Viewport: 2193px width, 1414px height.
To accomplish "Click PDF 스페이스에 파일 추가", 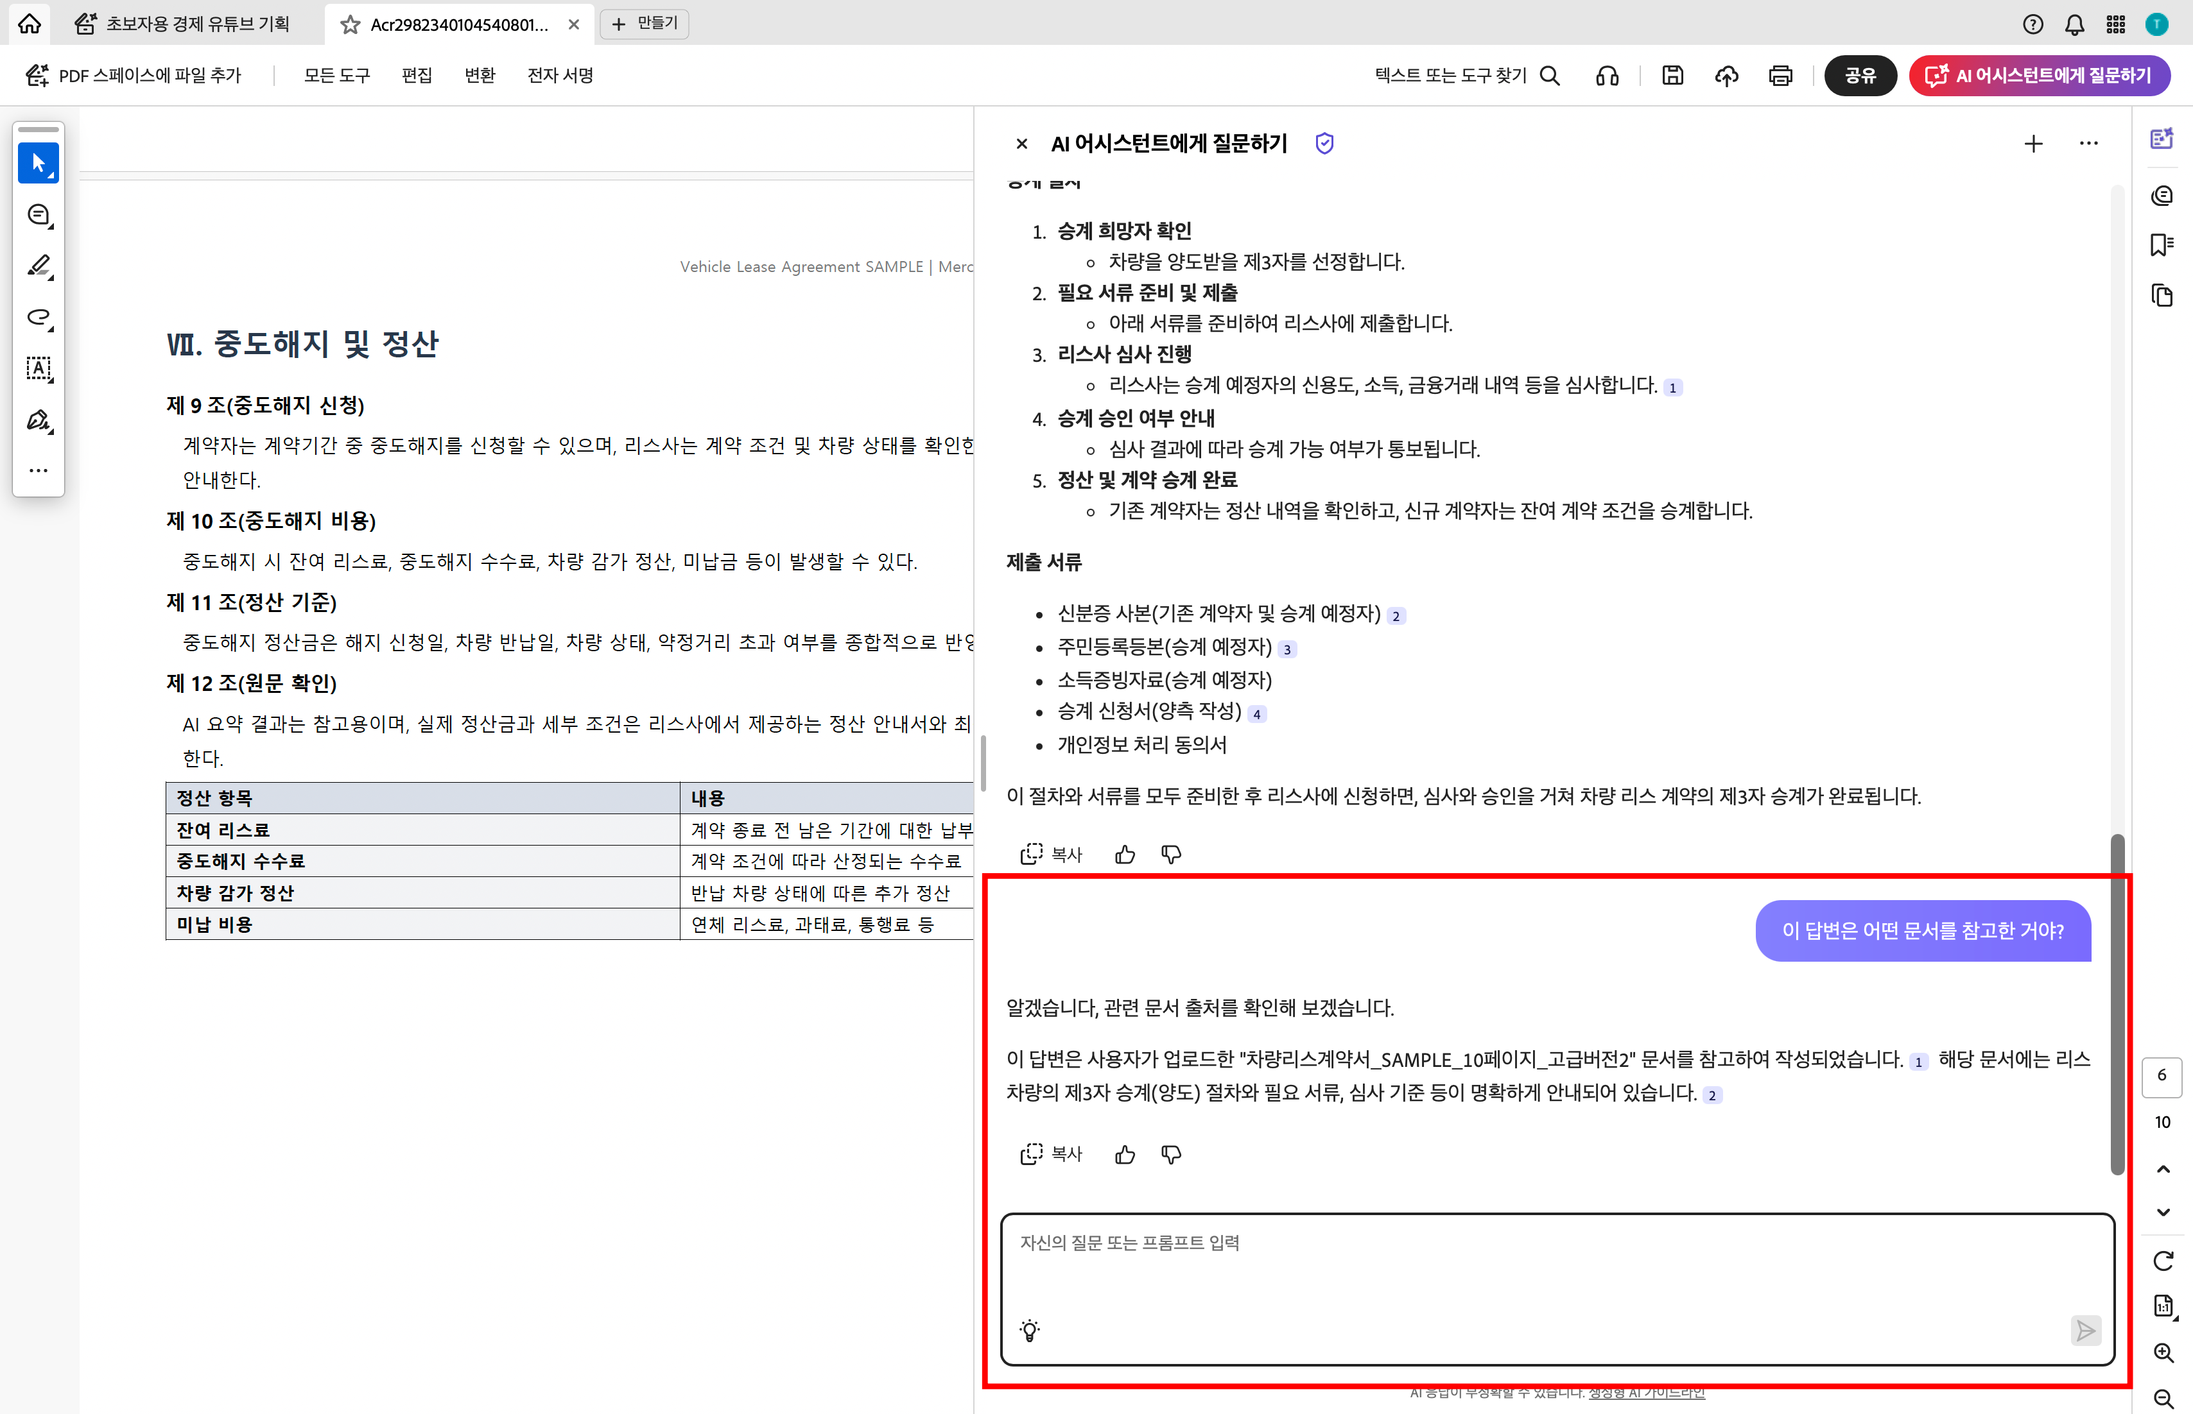I will (134, 75).
